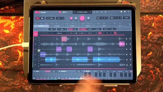Image resolution: width=163 pixels, height=92 pixels.
Task: Tap the microphone icon next to PITCH
Action: click(76, 33)
